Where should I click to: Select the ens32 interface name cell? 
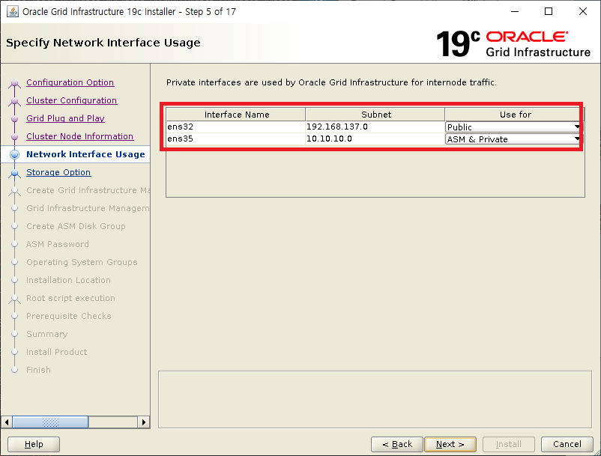[x=236, y=127]
